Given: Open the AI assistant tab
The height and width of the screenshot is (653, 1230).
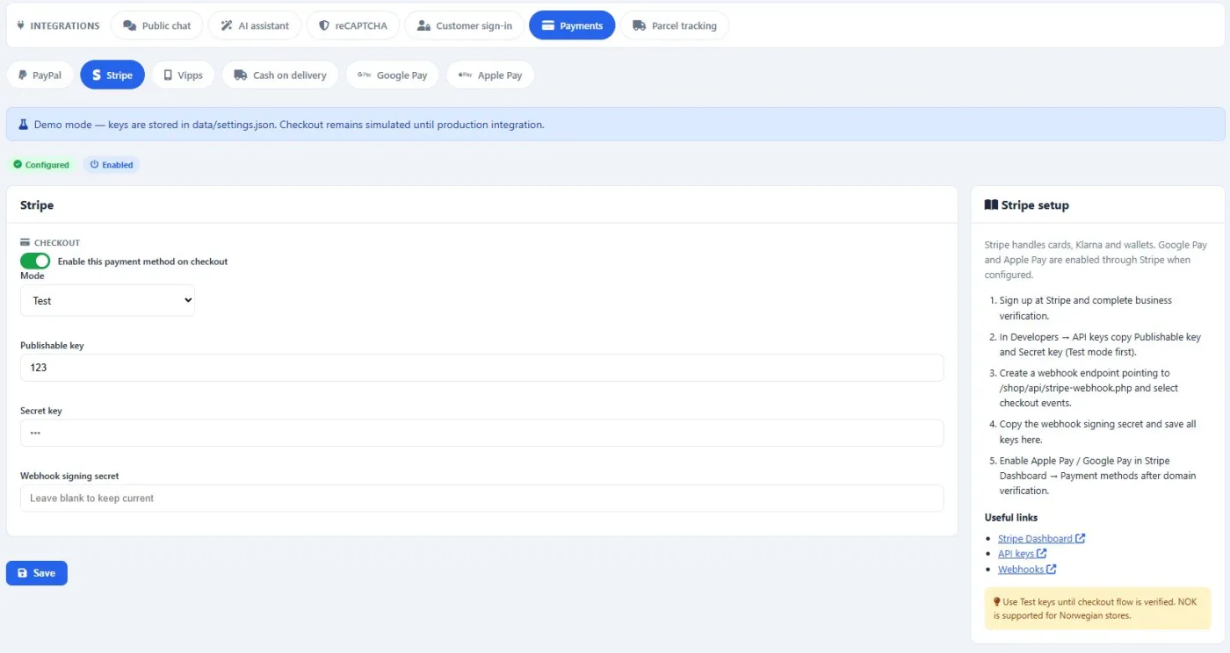Looking at the screenshot, I should tap(255, 25).
